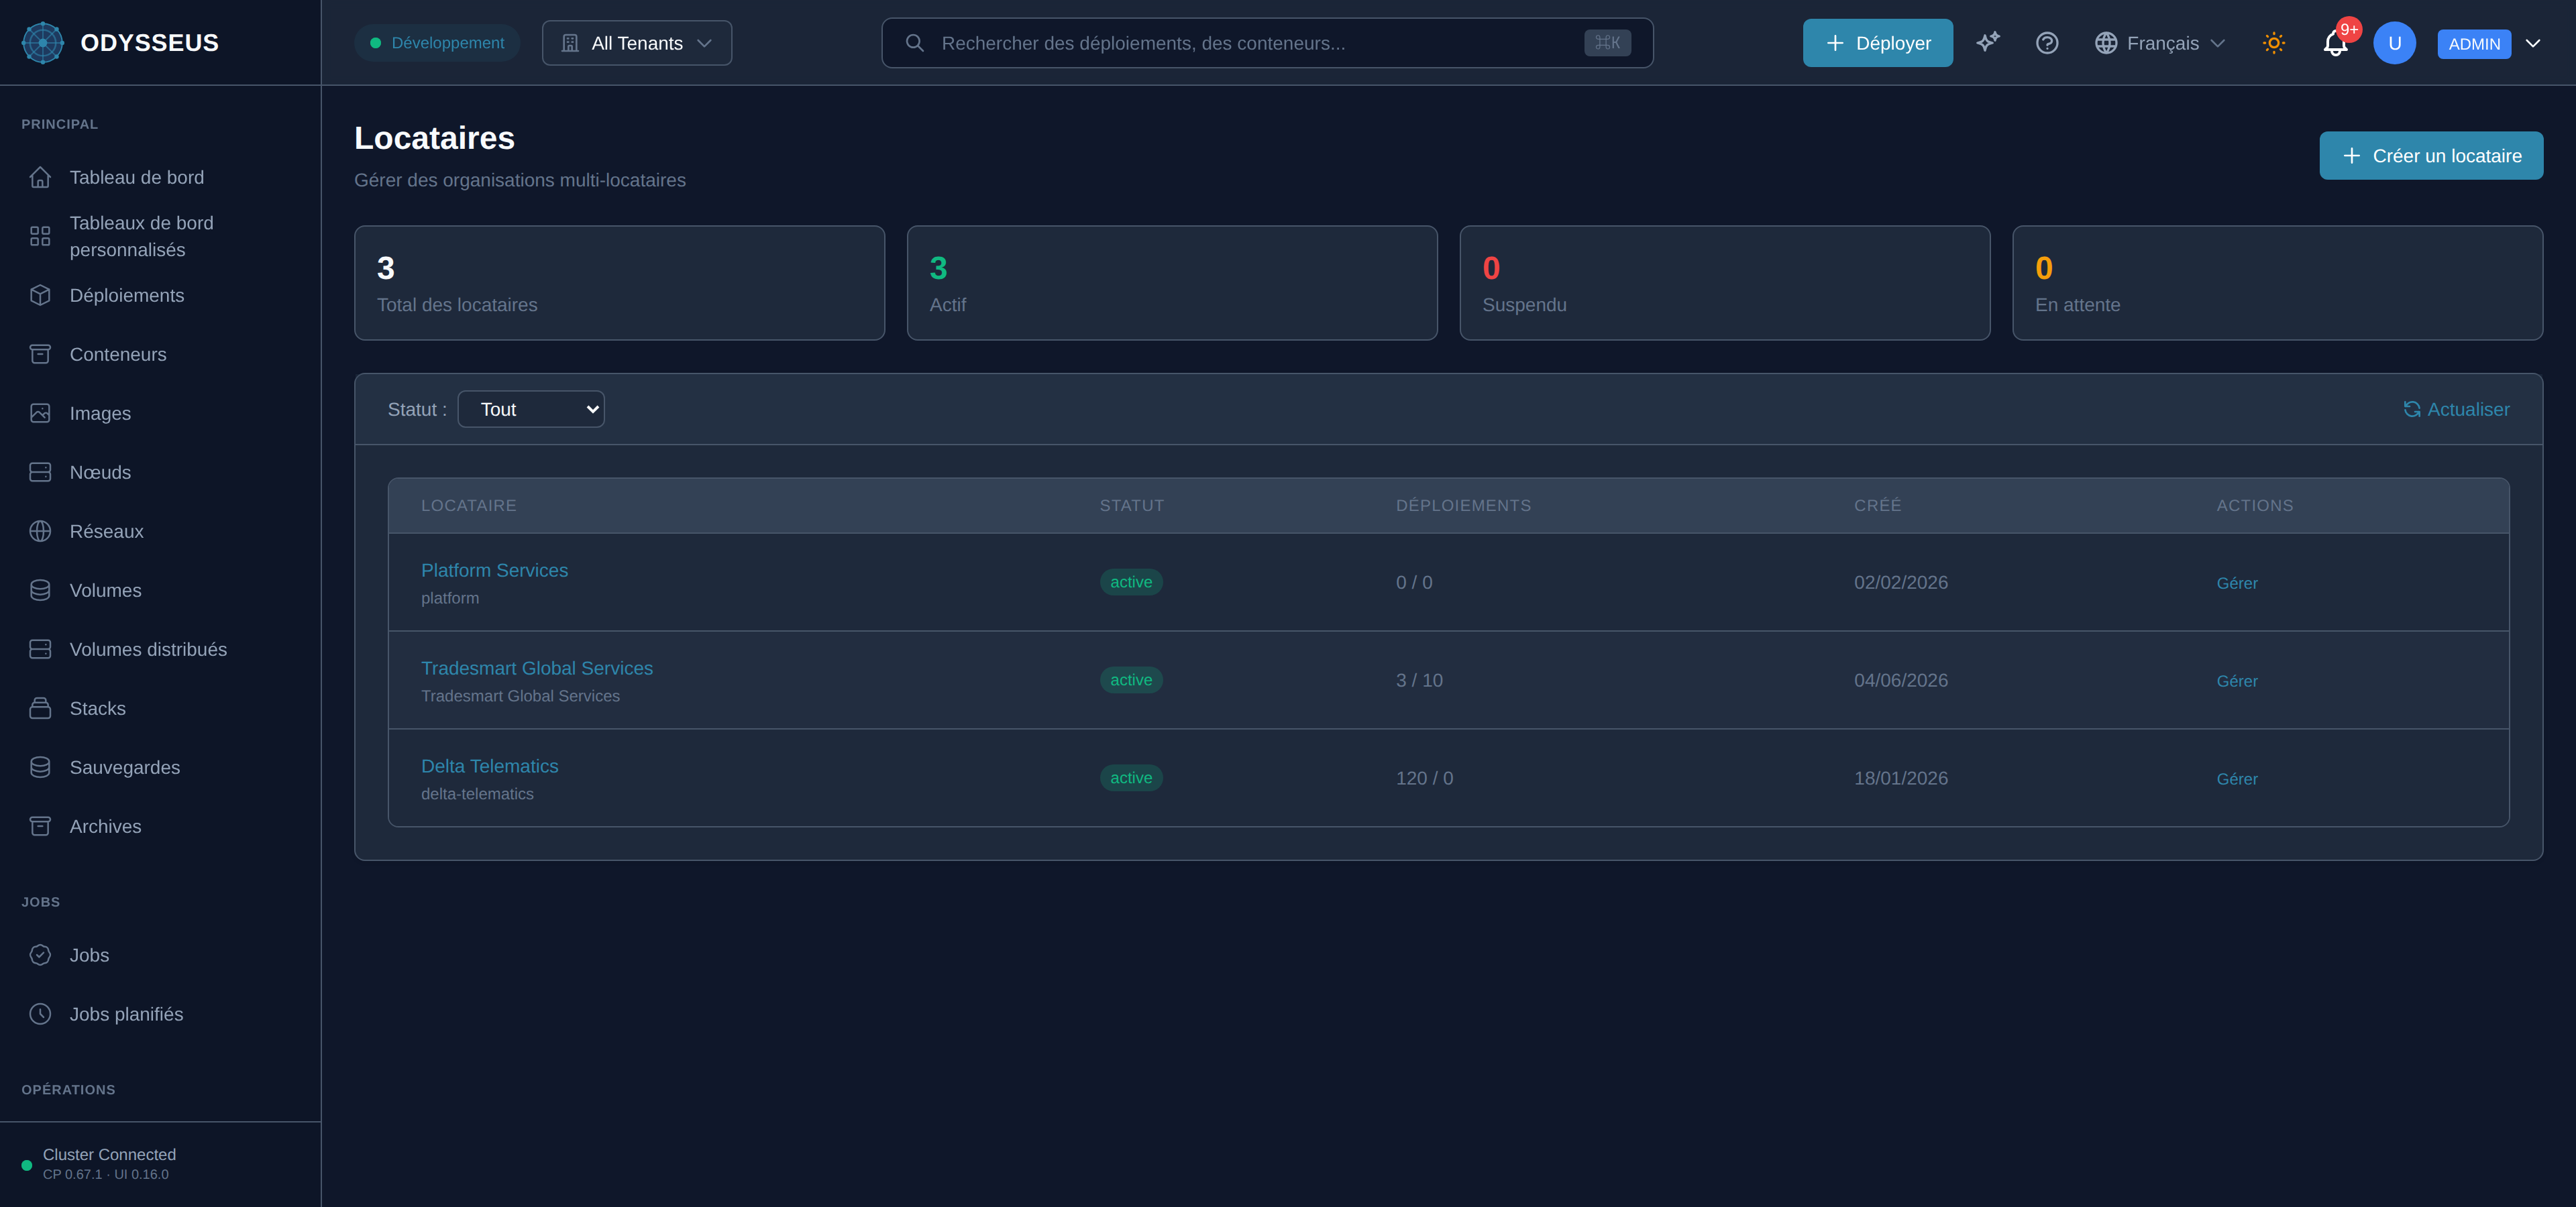
Task: Click the active badge for Delta Telematics
Action: pos(1131,777)
